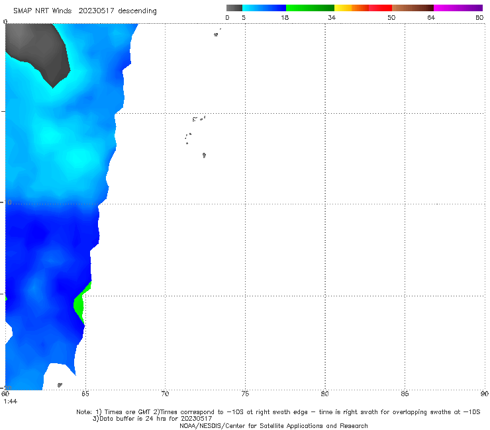Click the longitude label '80'

[324, 394]
